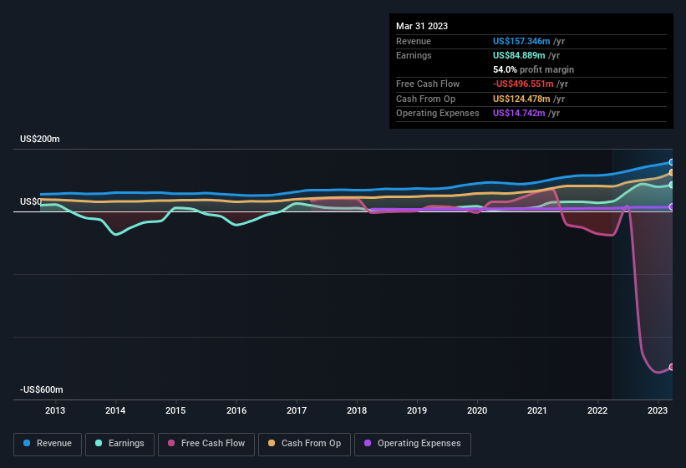
Task: Click the Cash From Op label in the tooltip
Action: [425, 99]
